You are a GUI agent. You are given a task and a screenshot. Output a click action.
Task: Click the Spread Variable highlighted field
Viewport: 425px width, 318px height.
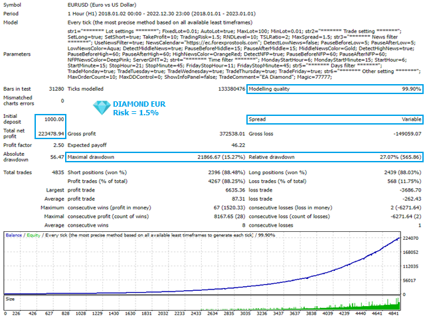point(334,119)
